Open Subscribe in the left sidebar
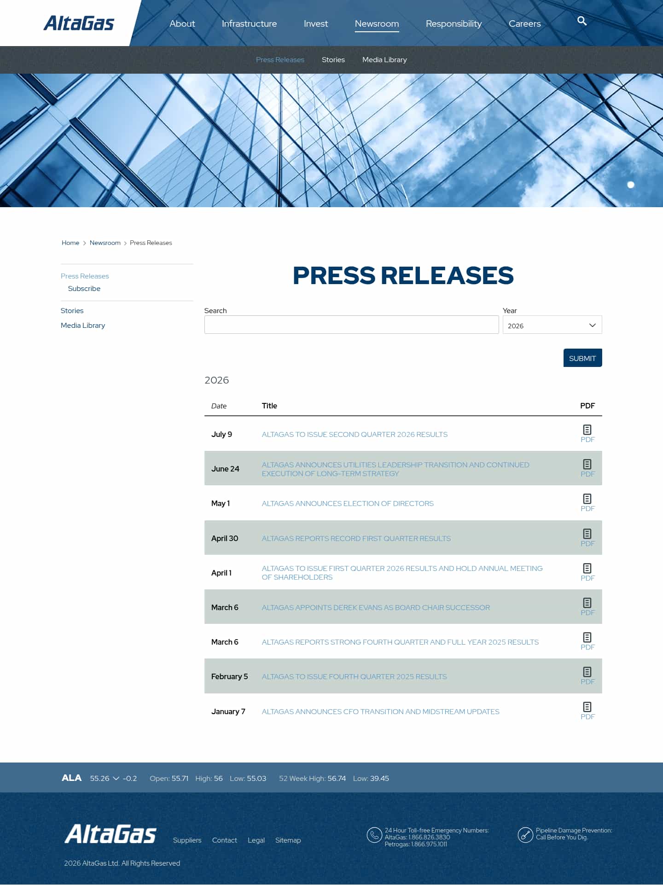 84,288
